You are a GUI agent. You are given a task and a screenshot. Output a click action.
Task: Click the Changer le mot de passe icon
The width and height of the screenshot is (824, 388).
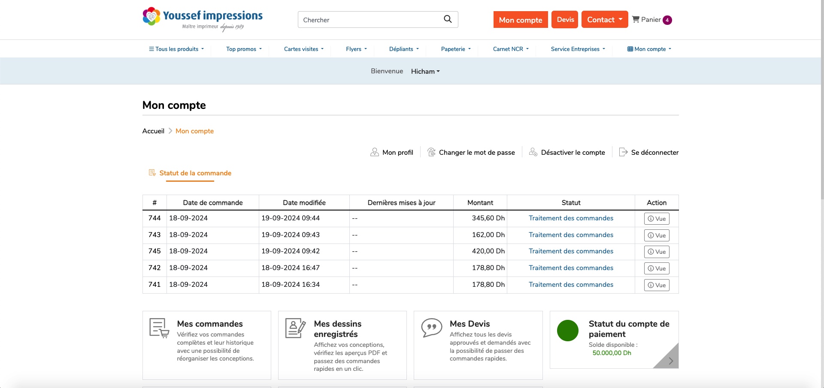coord(431,152)
